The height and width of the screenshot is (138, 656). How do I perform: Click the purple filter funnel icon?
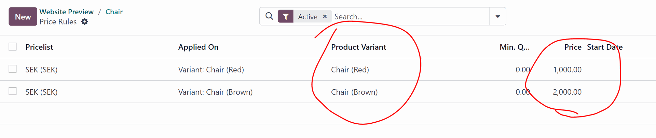(x=286, y=16)
